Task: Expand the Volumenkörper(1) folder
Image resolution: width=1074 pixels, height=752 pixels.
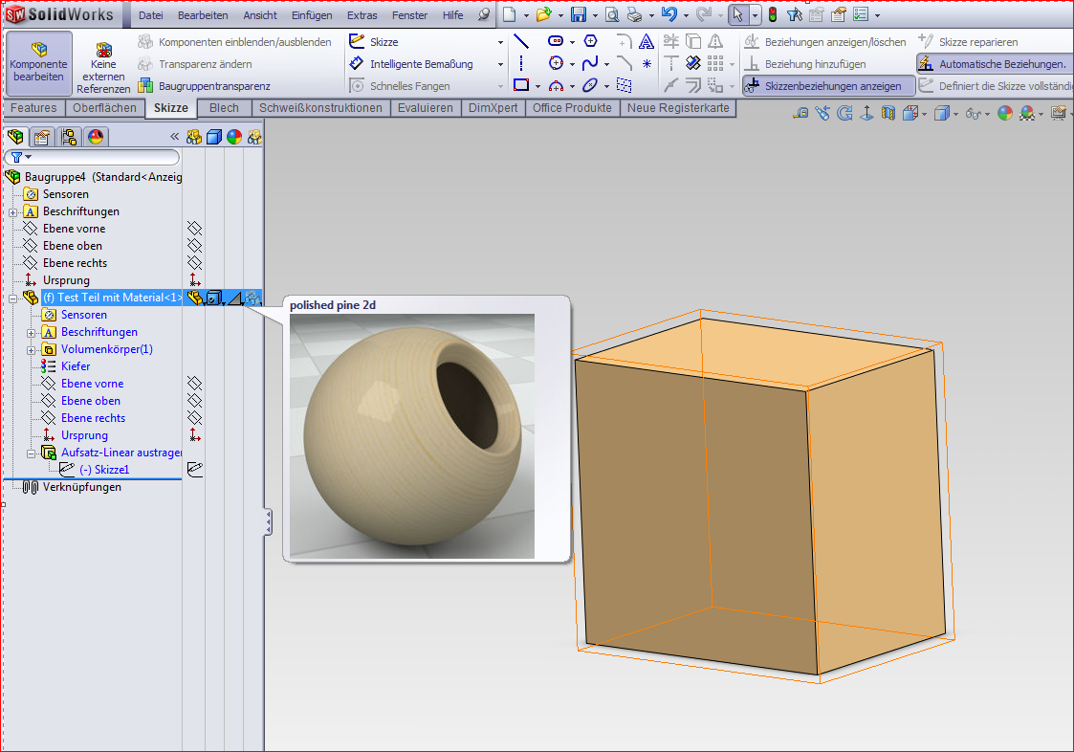Action: 32,349
